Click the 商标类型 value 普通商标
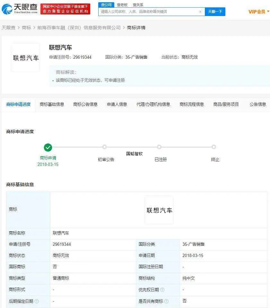The image size is (270, 308). (x=61, y=278)
